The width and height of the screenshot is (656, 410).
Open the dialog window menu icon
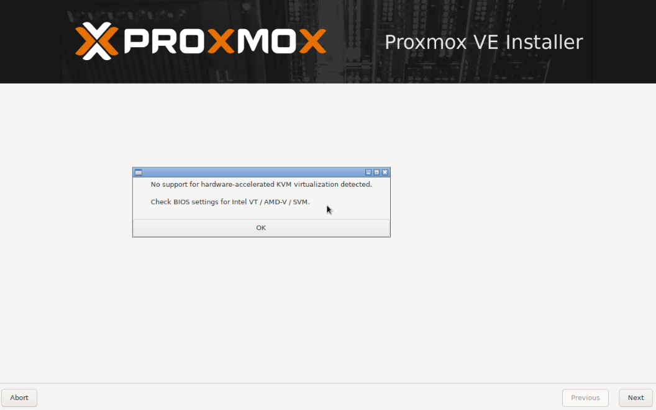pos(139,172)
